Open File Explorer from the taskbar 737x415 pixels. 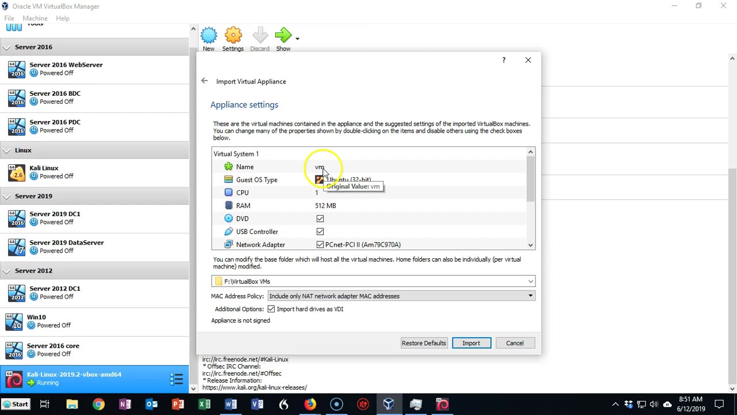[x=72, y=404]
